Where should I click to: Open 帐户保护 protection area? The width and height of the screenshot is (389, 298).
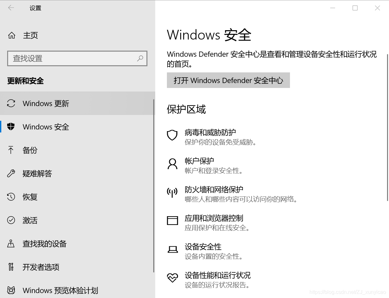pos(205,166)
